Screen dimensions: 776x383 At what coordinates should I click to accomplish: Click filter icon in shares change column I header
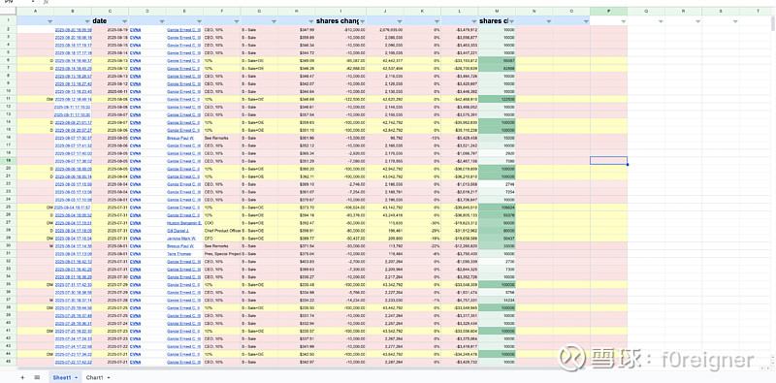click(x=362, y=21)
